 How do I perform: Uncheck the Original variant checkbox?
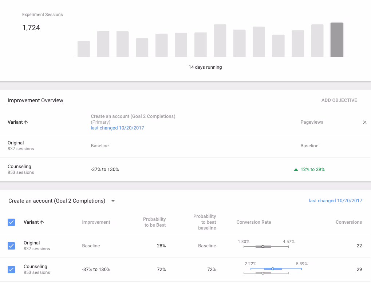tap(11, 246)
